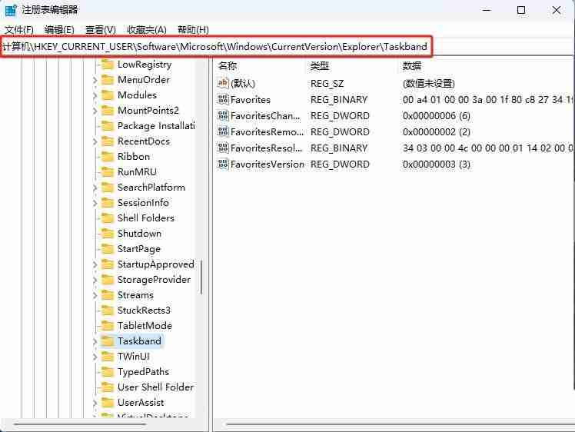
Task: Click the FavoritesResol... binary value icon
Action: 223,148
